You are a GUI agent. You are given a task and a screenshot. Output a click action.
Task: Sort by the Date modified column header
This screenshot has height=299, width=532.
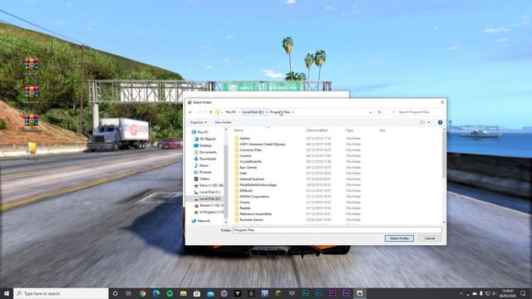pyautogui.click(x=317, y=130)
